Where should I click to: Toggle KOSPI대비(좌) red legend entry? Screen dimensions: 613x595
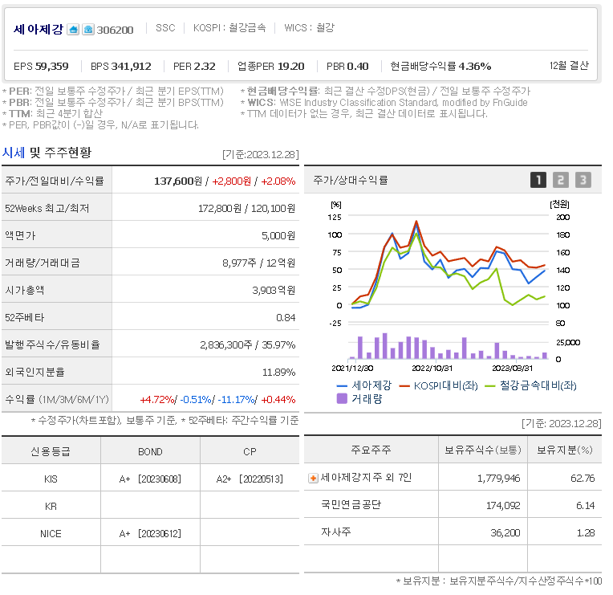tap(439, 385)
